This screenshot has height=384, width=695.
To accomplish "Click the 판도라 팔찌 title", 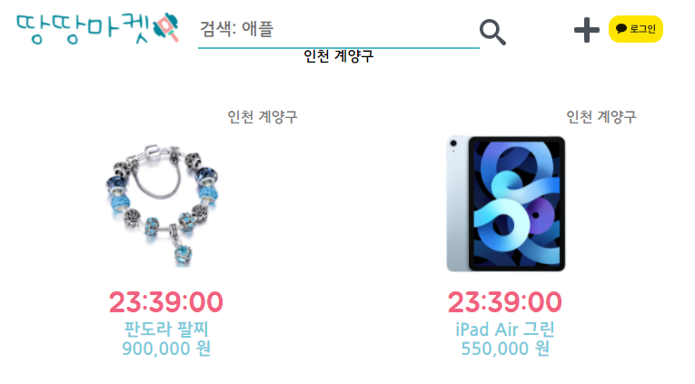I will click(166, 329).
